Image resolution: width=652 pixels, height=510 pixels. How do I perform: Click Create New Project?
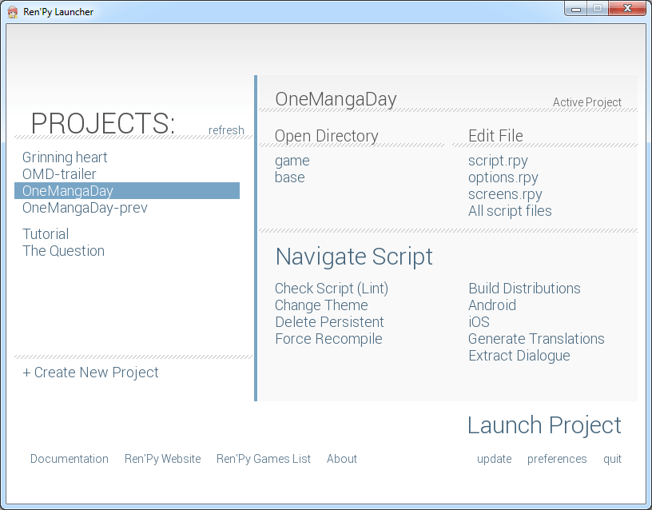click(90, 373)
